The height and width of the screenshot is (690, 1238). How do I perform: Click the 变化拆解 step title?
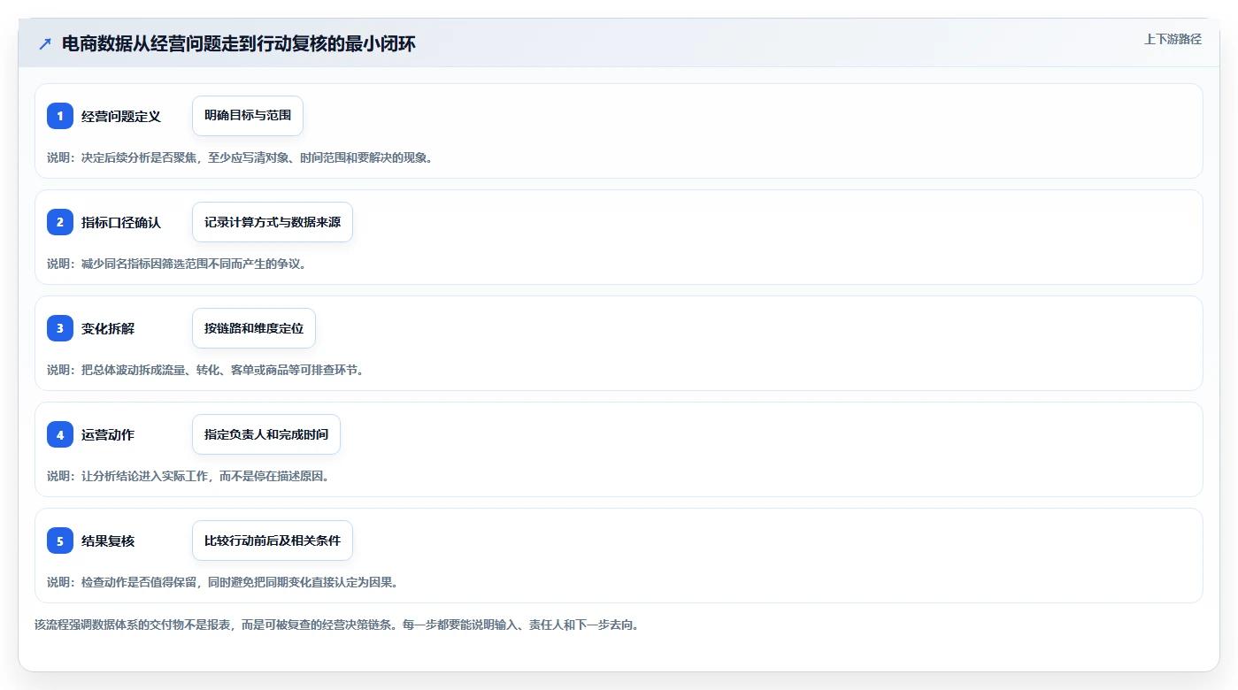point(108,328)
